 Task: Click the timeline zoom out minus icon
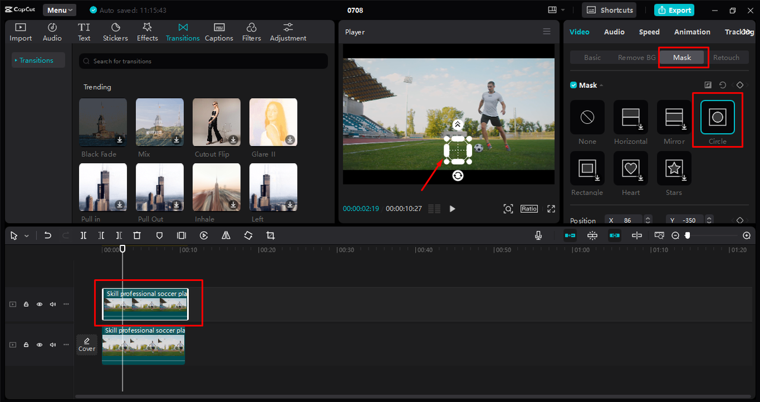675,235
